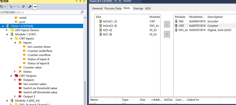Select the In[7..8] slot row
The width and height of the screenshot is (236, 105).
pos(127,35)
